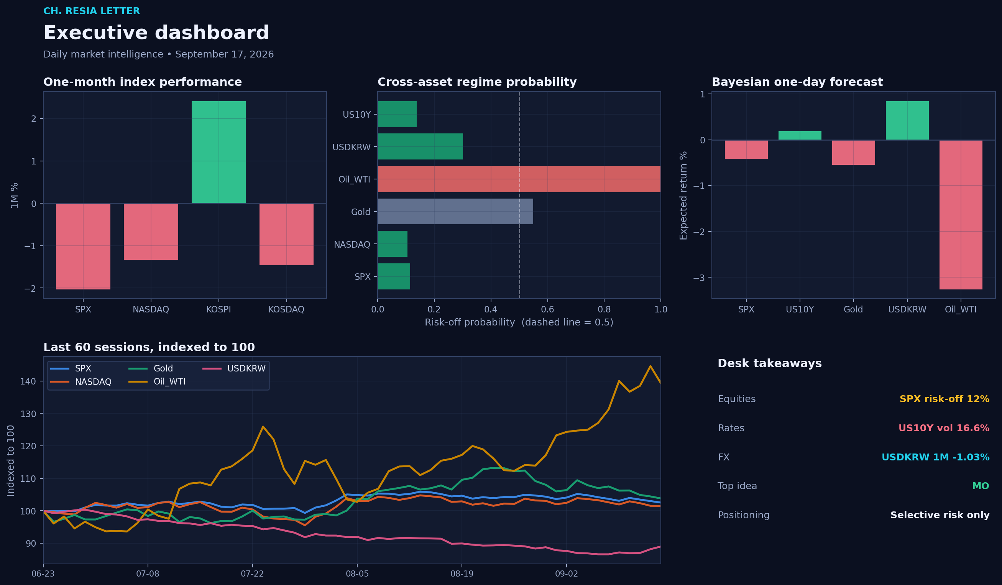Image resolution: width=1002 pixels, height=585 pixels.
Task: Click the 'Expected return %' axis label
Action: pos(683,195)
